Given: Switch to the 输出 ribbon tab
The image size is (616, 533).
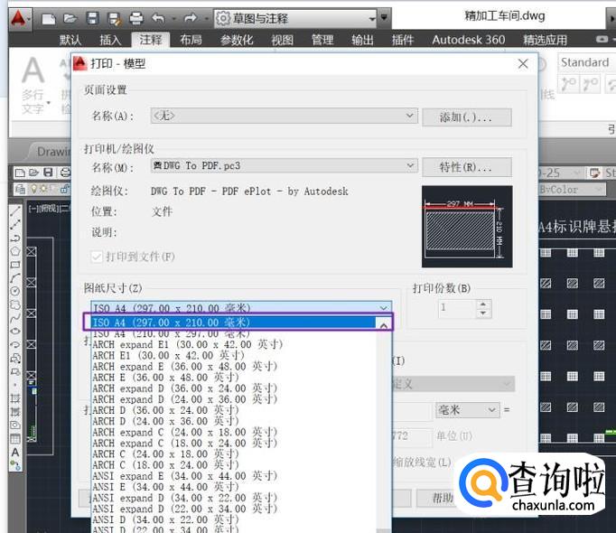Looking at the screenshot, I should [362, 40].
